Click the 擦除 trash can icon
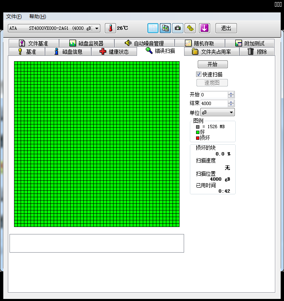Viewport: 284px width, 301px height. [251, 51]
